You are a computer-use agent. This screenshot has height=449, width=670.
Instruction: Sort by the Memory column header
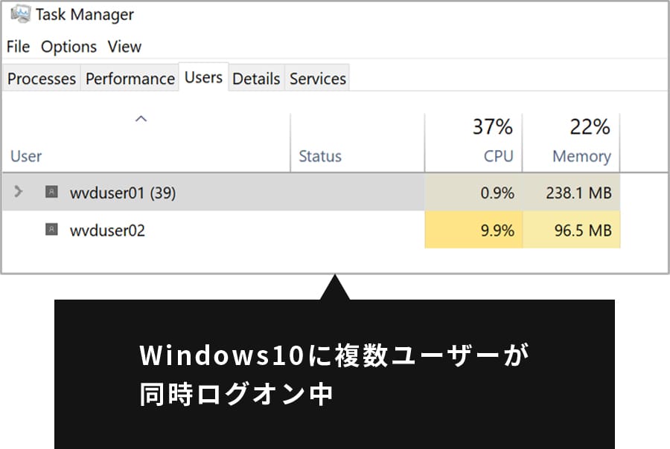coord(571,143)
